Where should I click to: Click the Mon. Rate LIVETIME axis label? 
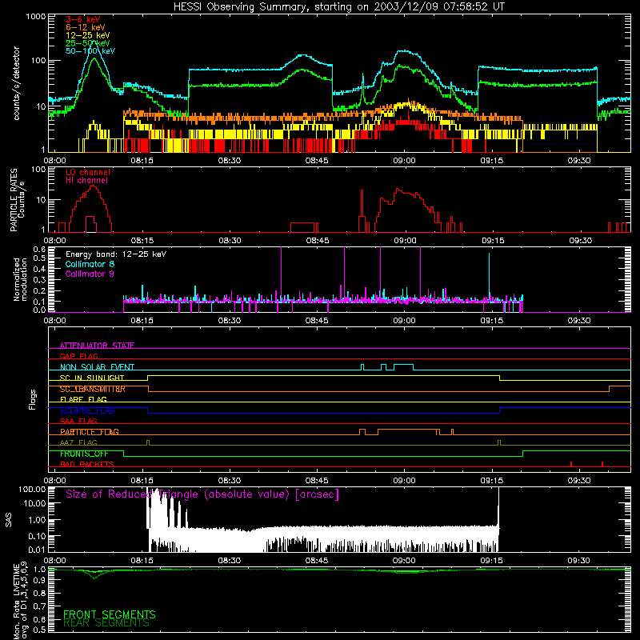(x=21, y=601)
